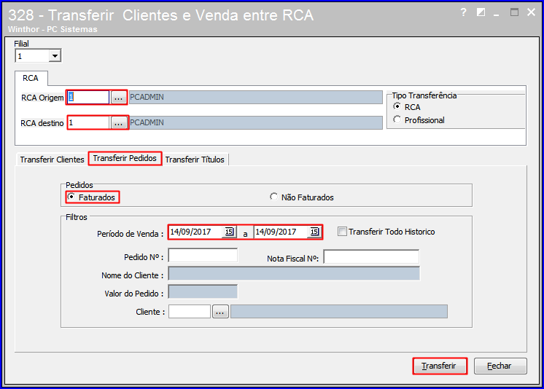The height and width of the screenshot is (389, 544).
Task: Minimize the Winthor 328 window
Action: 497,14
